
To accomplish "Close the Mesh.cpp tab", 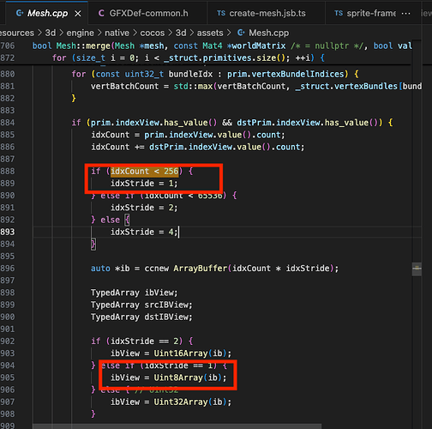I will pos(78,14).
